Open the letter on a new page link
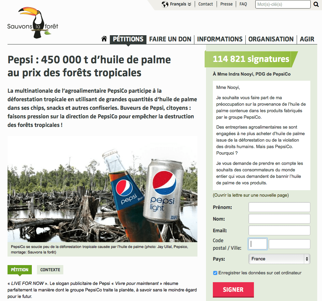 251,195
